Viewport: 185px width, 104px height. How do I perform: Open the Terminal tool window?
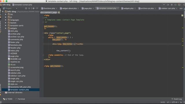point(20,99)
